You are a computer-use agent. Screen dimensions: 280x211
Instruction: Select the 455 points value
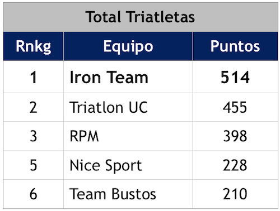pos(235,107)
